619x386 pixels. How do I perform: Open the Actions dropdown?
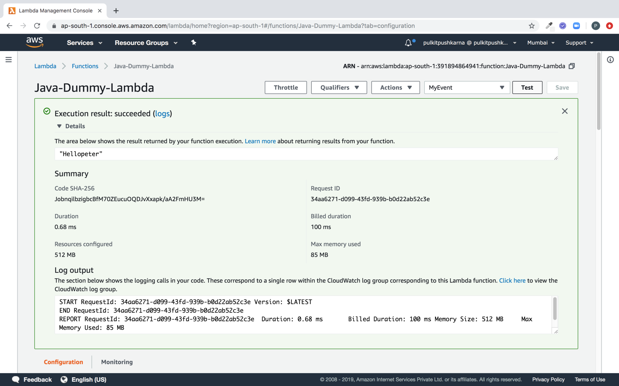395,87
